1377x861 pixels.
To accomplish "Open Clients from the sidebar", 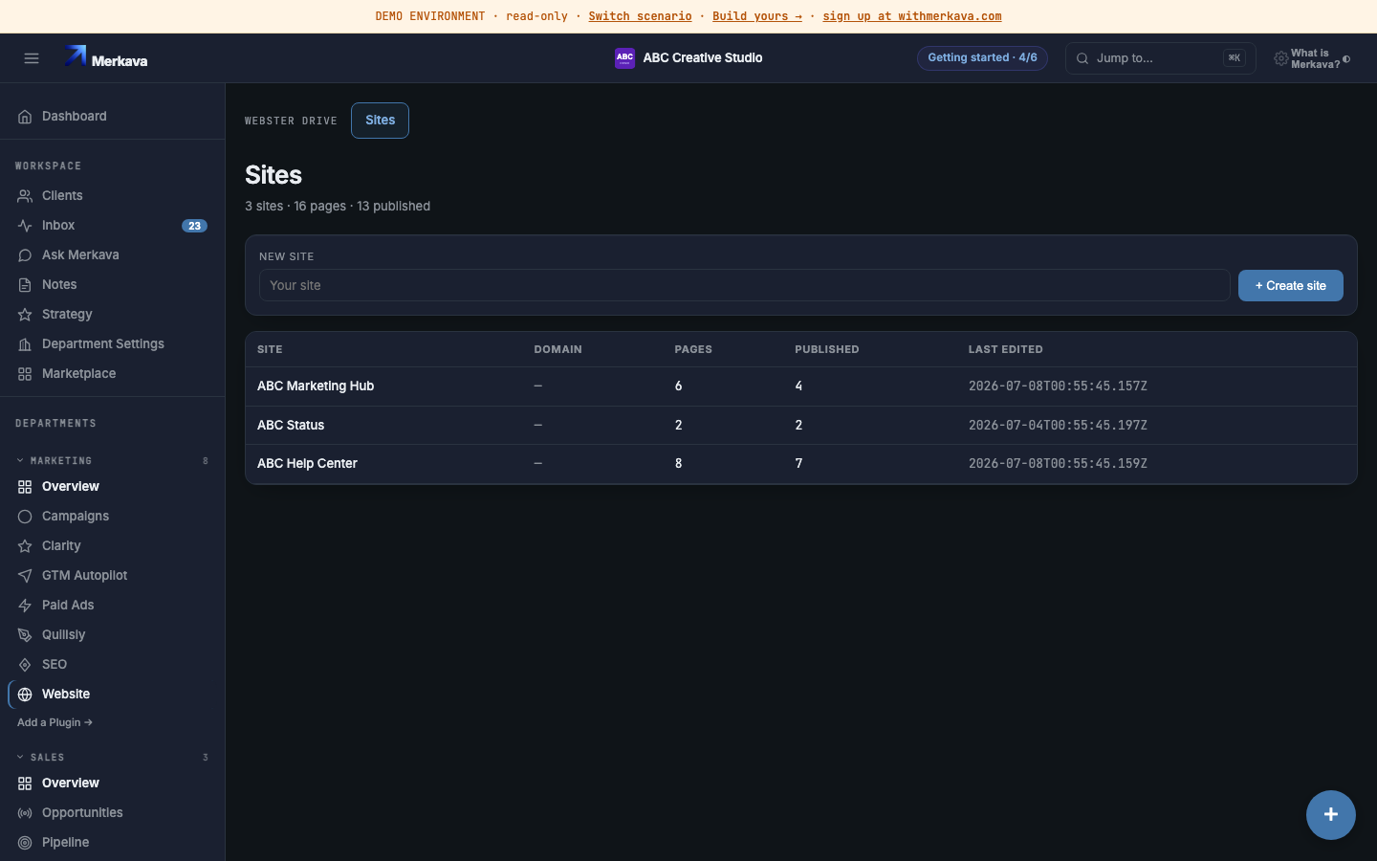I will click(x=112, y=195).
